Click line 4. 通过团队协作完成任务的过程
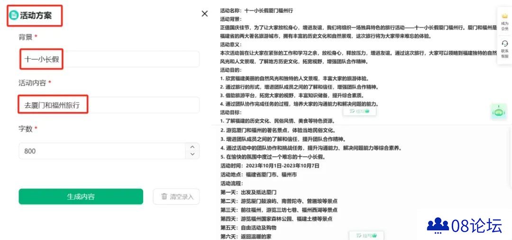 click(300, 104)
